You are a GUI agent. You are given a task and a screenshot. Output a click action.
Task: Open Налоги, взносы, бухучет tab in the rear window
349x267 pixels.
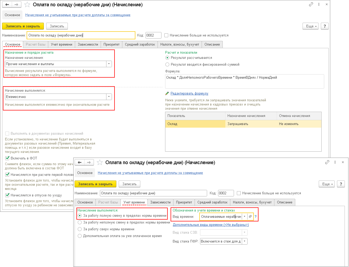pyautogui.click(x=180, y=45)
